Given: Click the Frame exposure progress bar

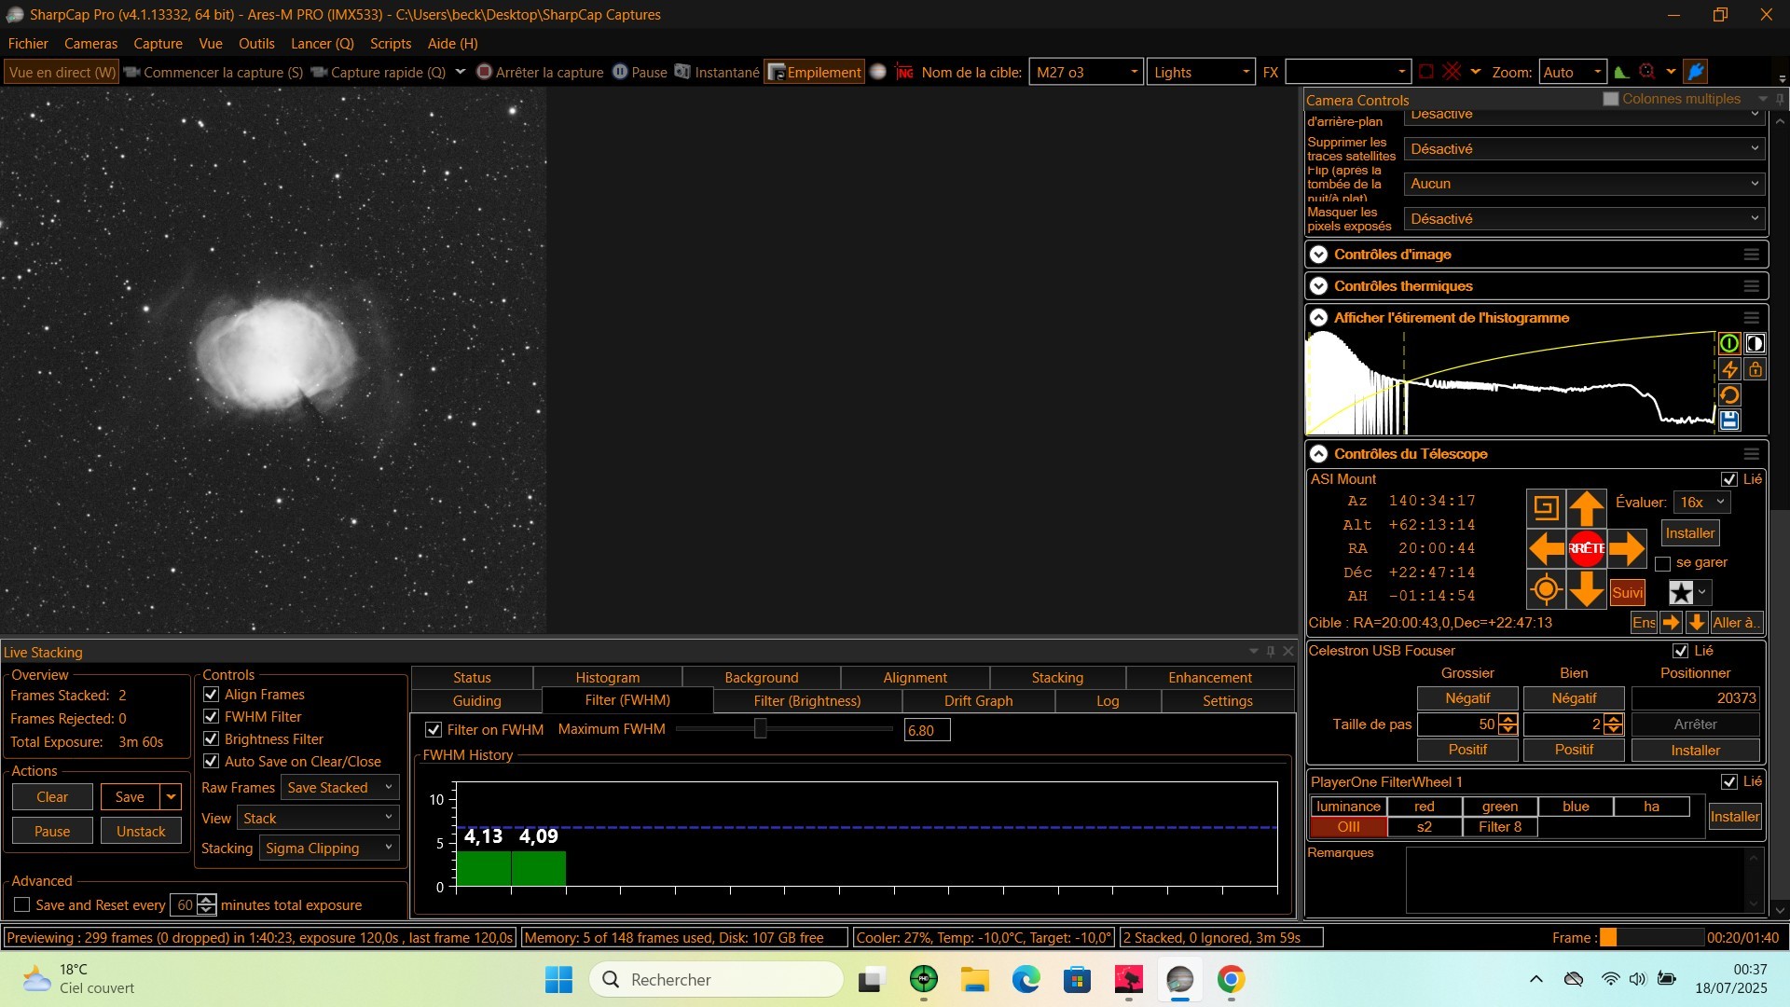Looking at the screenshot, I should 1651,938.
